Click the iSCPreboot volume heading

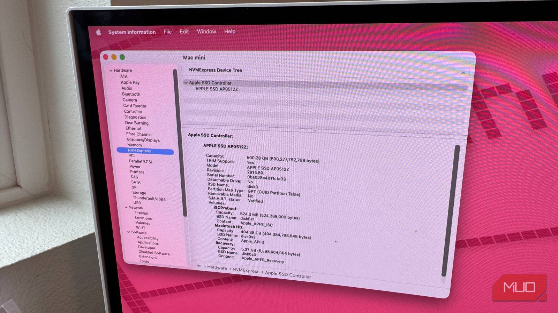tap(225, 208)
